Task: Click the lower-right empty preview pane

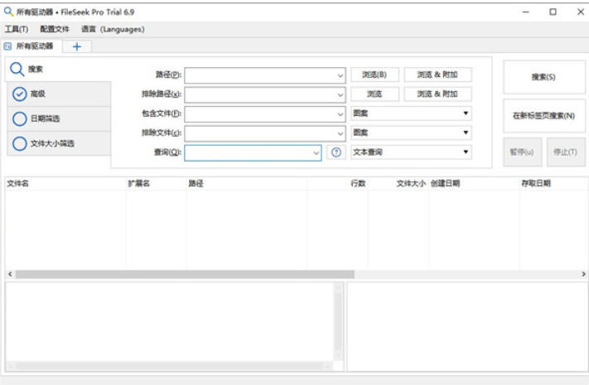Action: (x=467, y=327)
